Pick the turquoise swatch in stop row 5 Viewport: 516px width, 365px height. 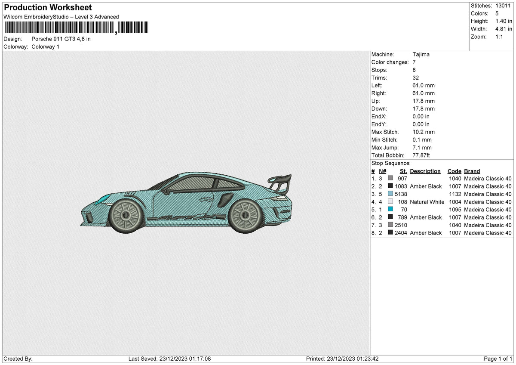(x=390, y=210)
